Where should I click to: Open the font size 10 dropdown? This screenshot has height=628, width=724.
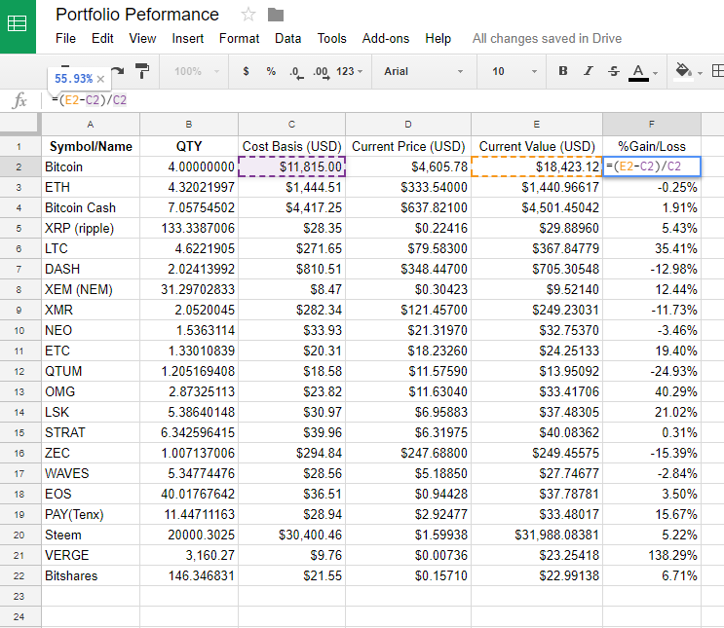(514, 71)
